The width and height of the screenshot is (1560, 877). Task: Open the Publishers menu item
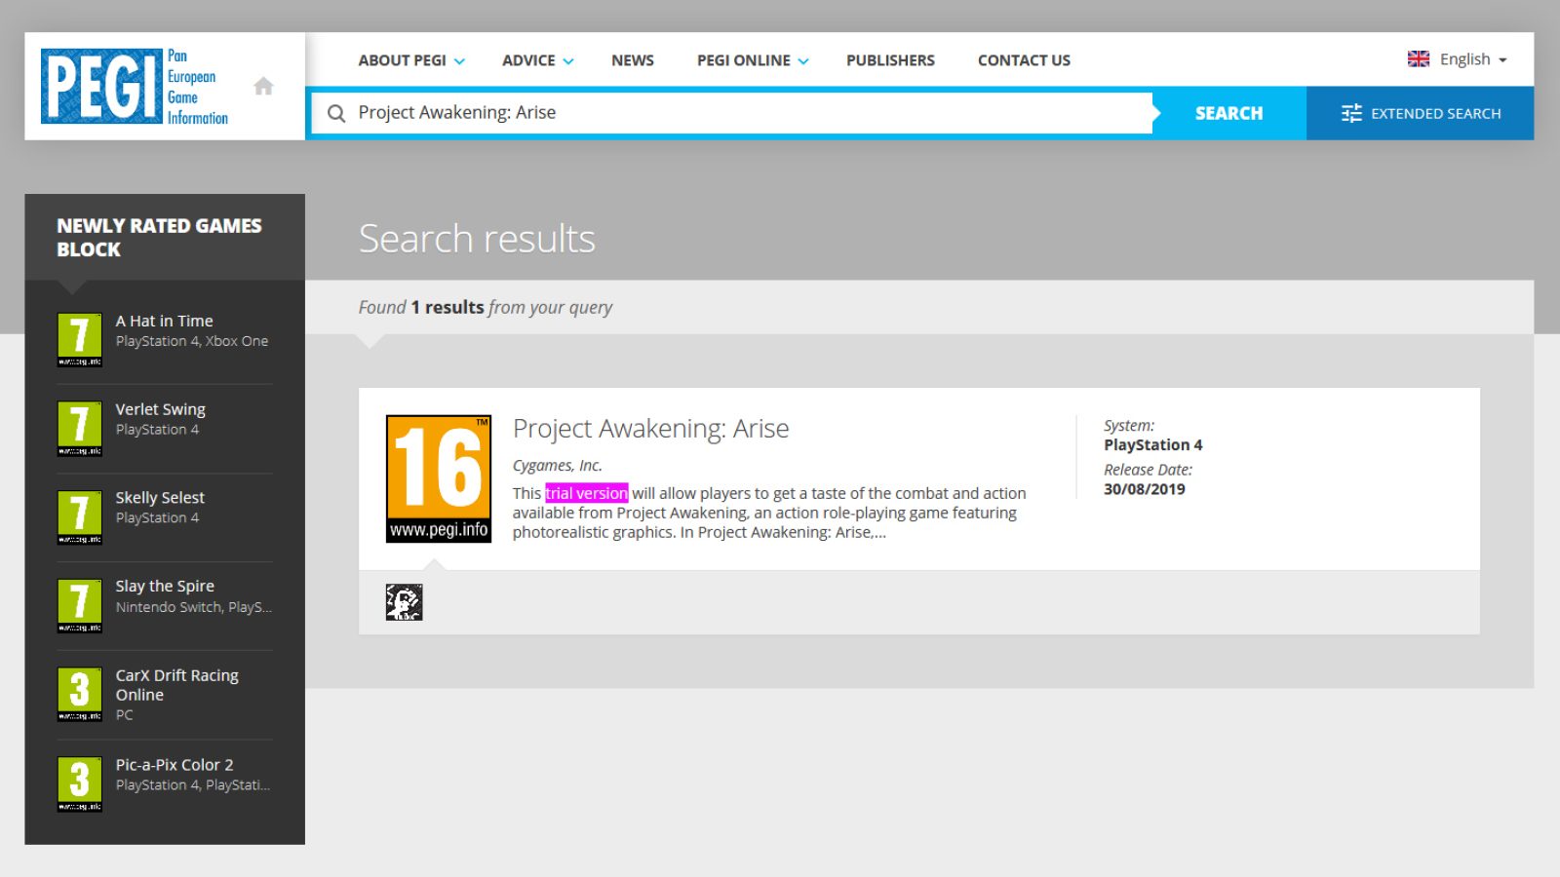coord(890,60)
